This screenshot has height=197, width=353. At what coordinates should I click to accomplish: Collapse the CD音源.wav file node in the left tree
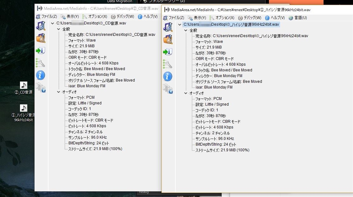tap(52, 23)
